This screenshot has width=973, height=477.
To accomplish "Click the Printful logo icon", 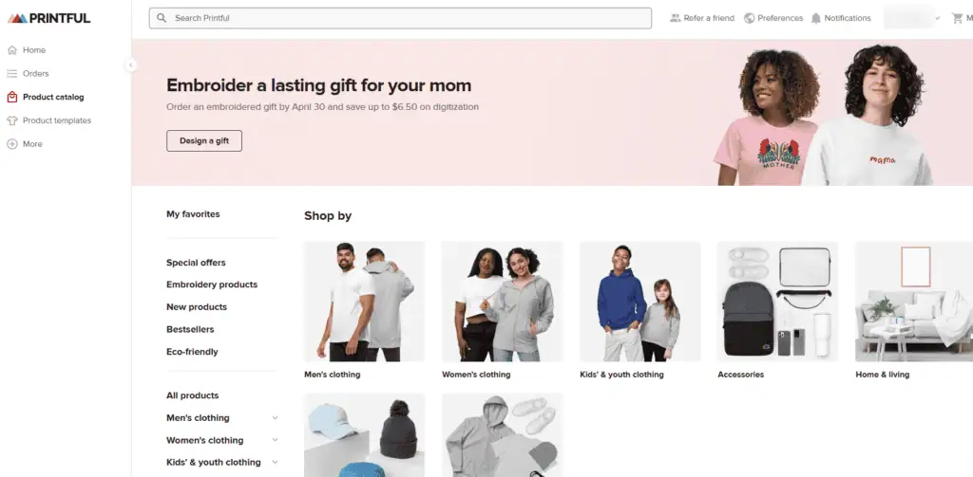I will (x=17, y=18).
